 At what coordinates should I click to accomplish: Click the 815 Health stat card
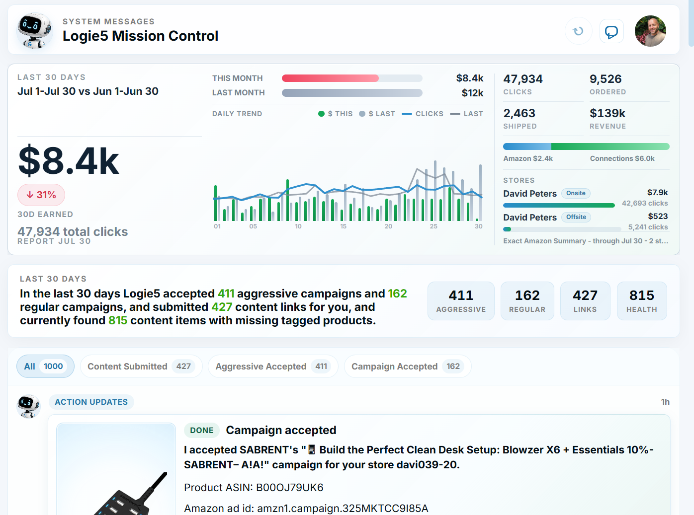click(642, 301)
